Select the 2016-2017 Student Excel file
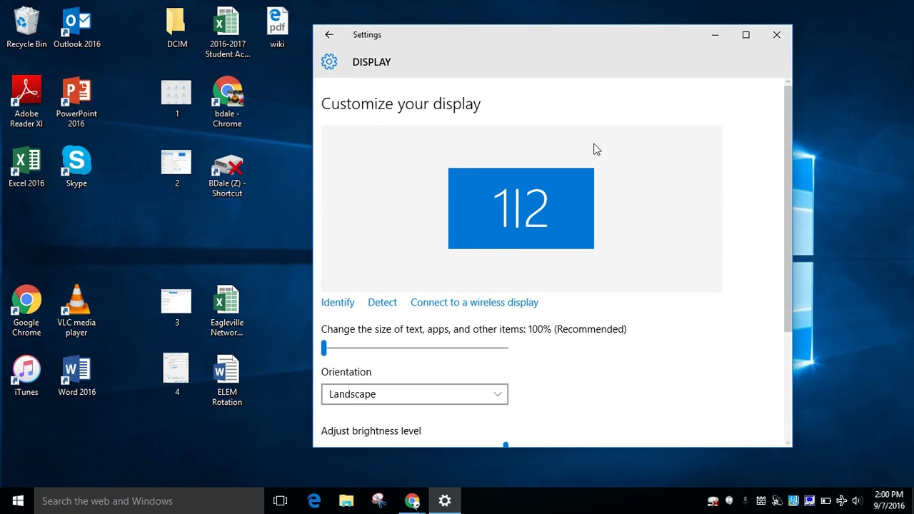The width and height of the screenshot is (914, 514). pos(227,33)
